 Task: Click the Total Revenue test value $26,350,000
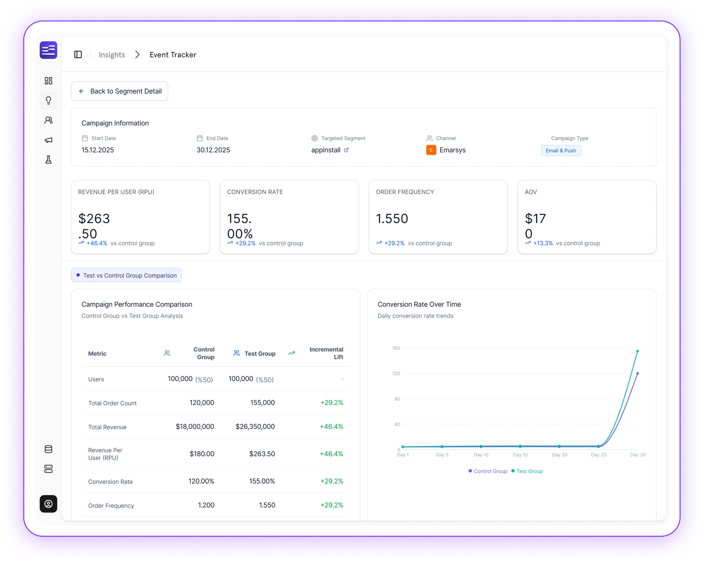[x=255, y=427]
